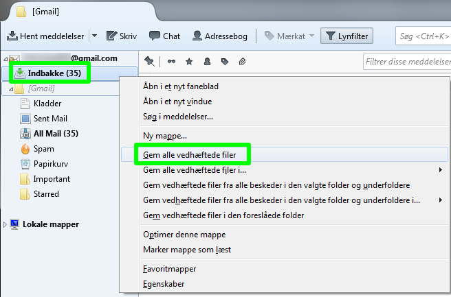Select Lokale mapper in folder tree
Viewport: 451px width, 297px height.
tap(51, 224)
